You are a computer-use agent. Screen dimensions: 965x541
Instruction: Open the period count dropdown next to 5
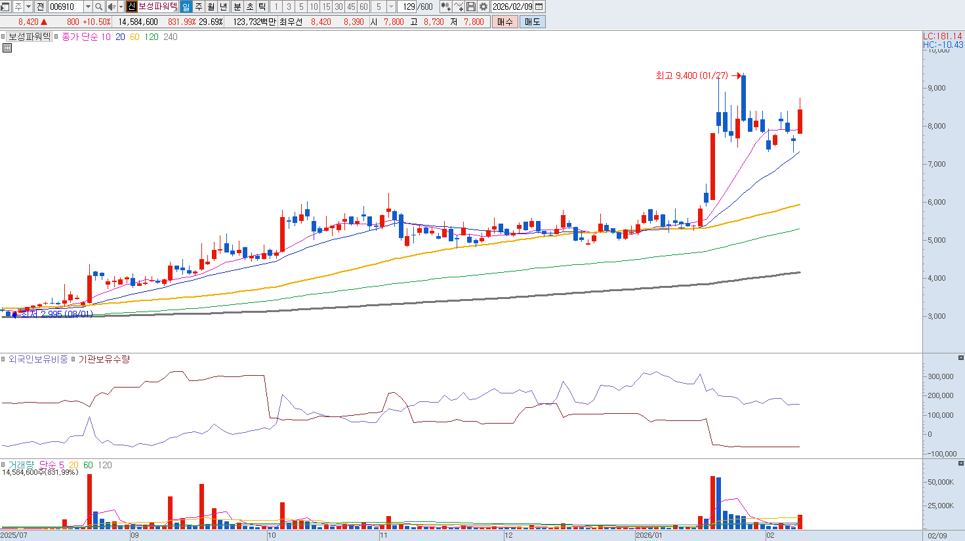392,7
